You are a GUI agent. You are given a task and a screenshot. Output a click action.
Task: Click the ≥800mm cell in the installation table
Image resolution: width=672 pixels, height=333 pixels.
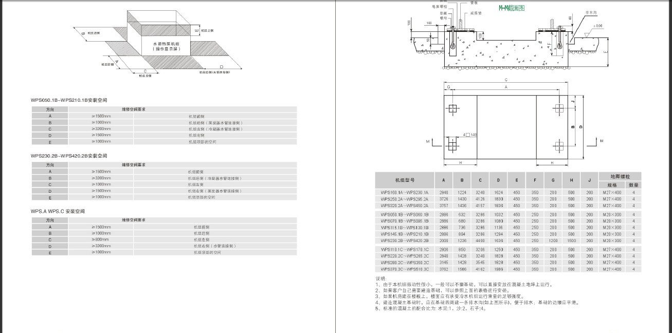click(101, 239)
